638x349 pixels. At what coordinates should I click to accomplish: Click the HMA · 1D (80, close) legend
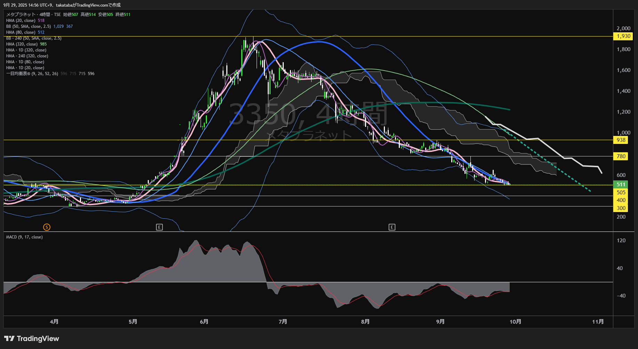pos(25,62)
